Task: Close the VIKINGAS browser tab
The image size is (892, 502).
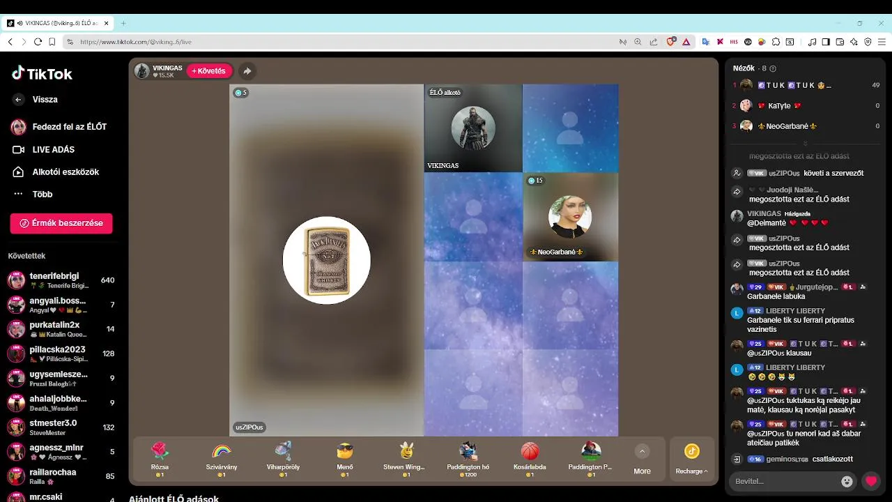Action: coord(107,23)
